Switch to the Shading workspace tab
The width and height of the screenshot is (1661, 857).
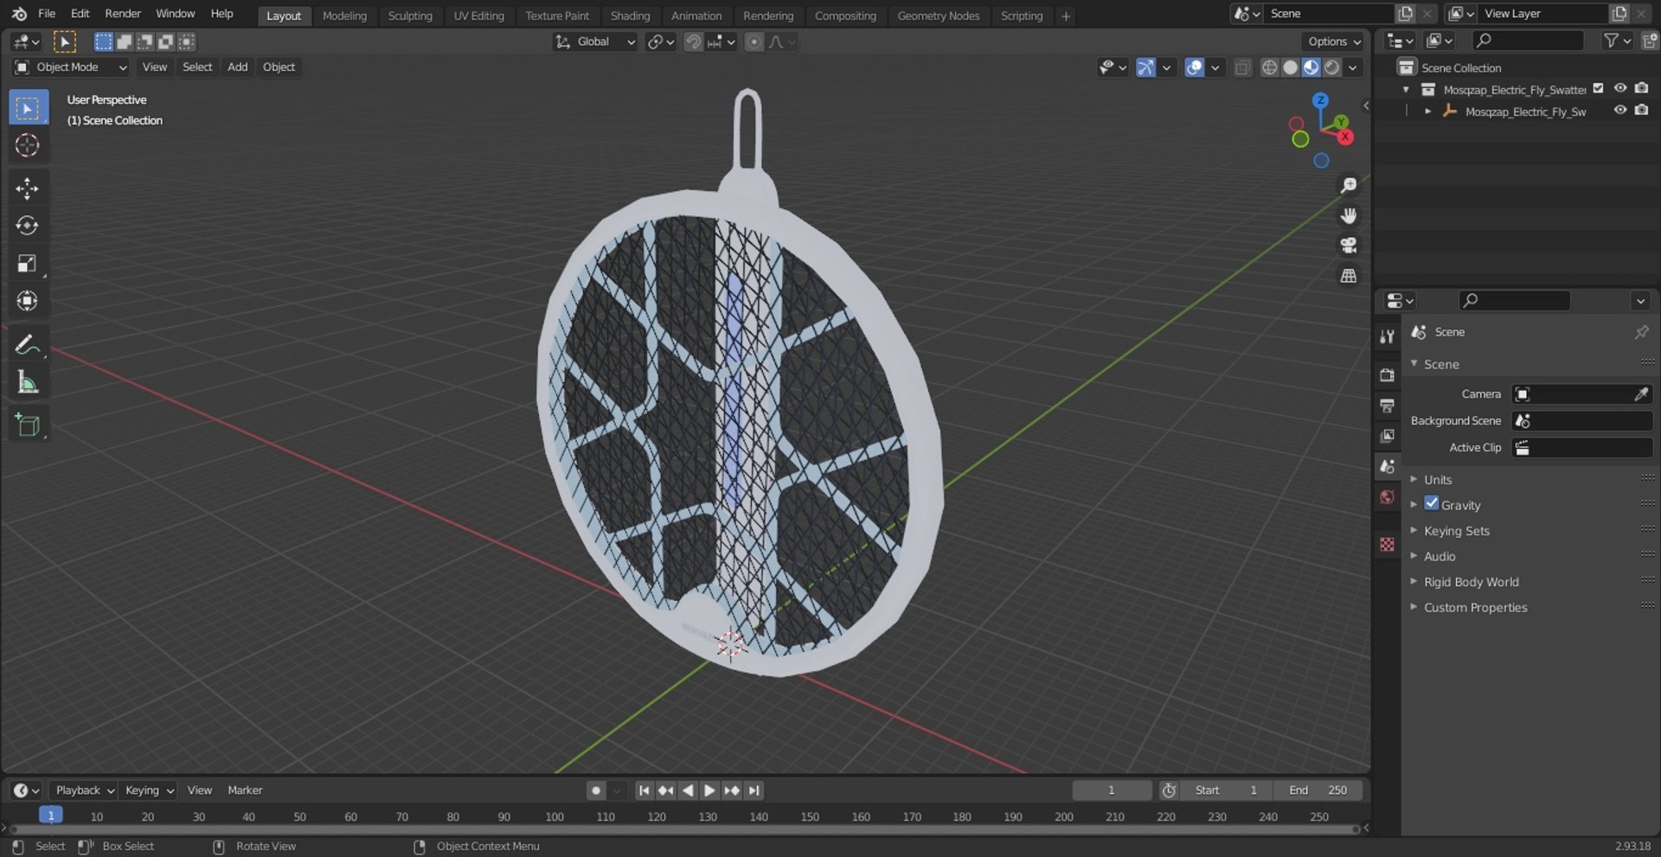pyautogui.click(x=630, y=16)
